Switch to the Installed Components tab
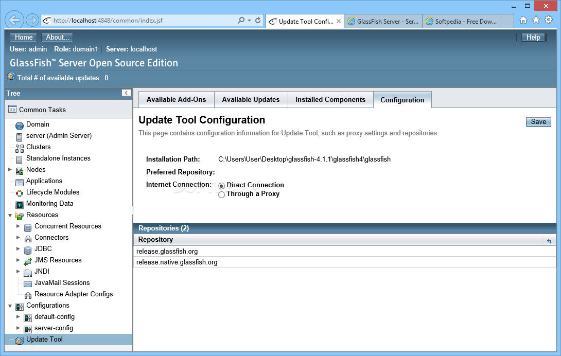 pyautogui.click(x=330, y=99)
